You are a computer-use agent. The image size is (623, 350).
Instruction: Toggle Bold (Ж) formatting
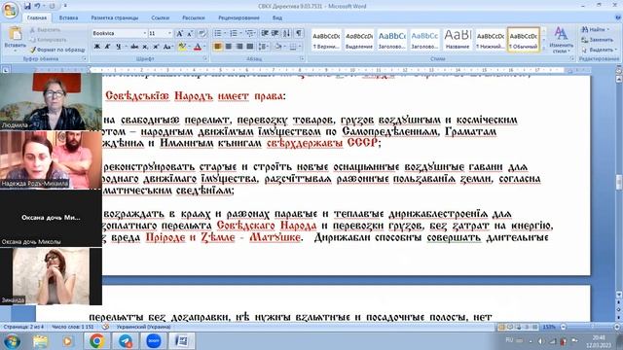coord(97,47)
